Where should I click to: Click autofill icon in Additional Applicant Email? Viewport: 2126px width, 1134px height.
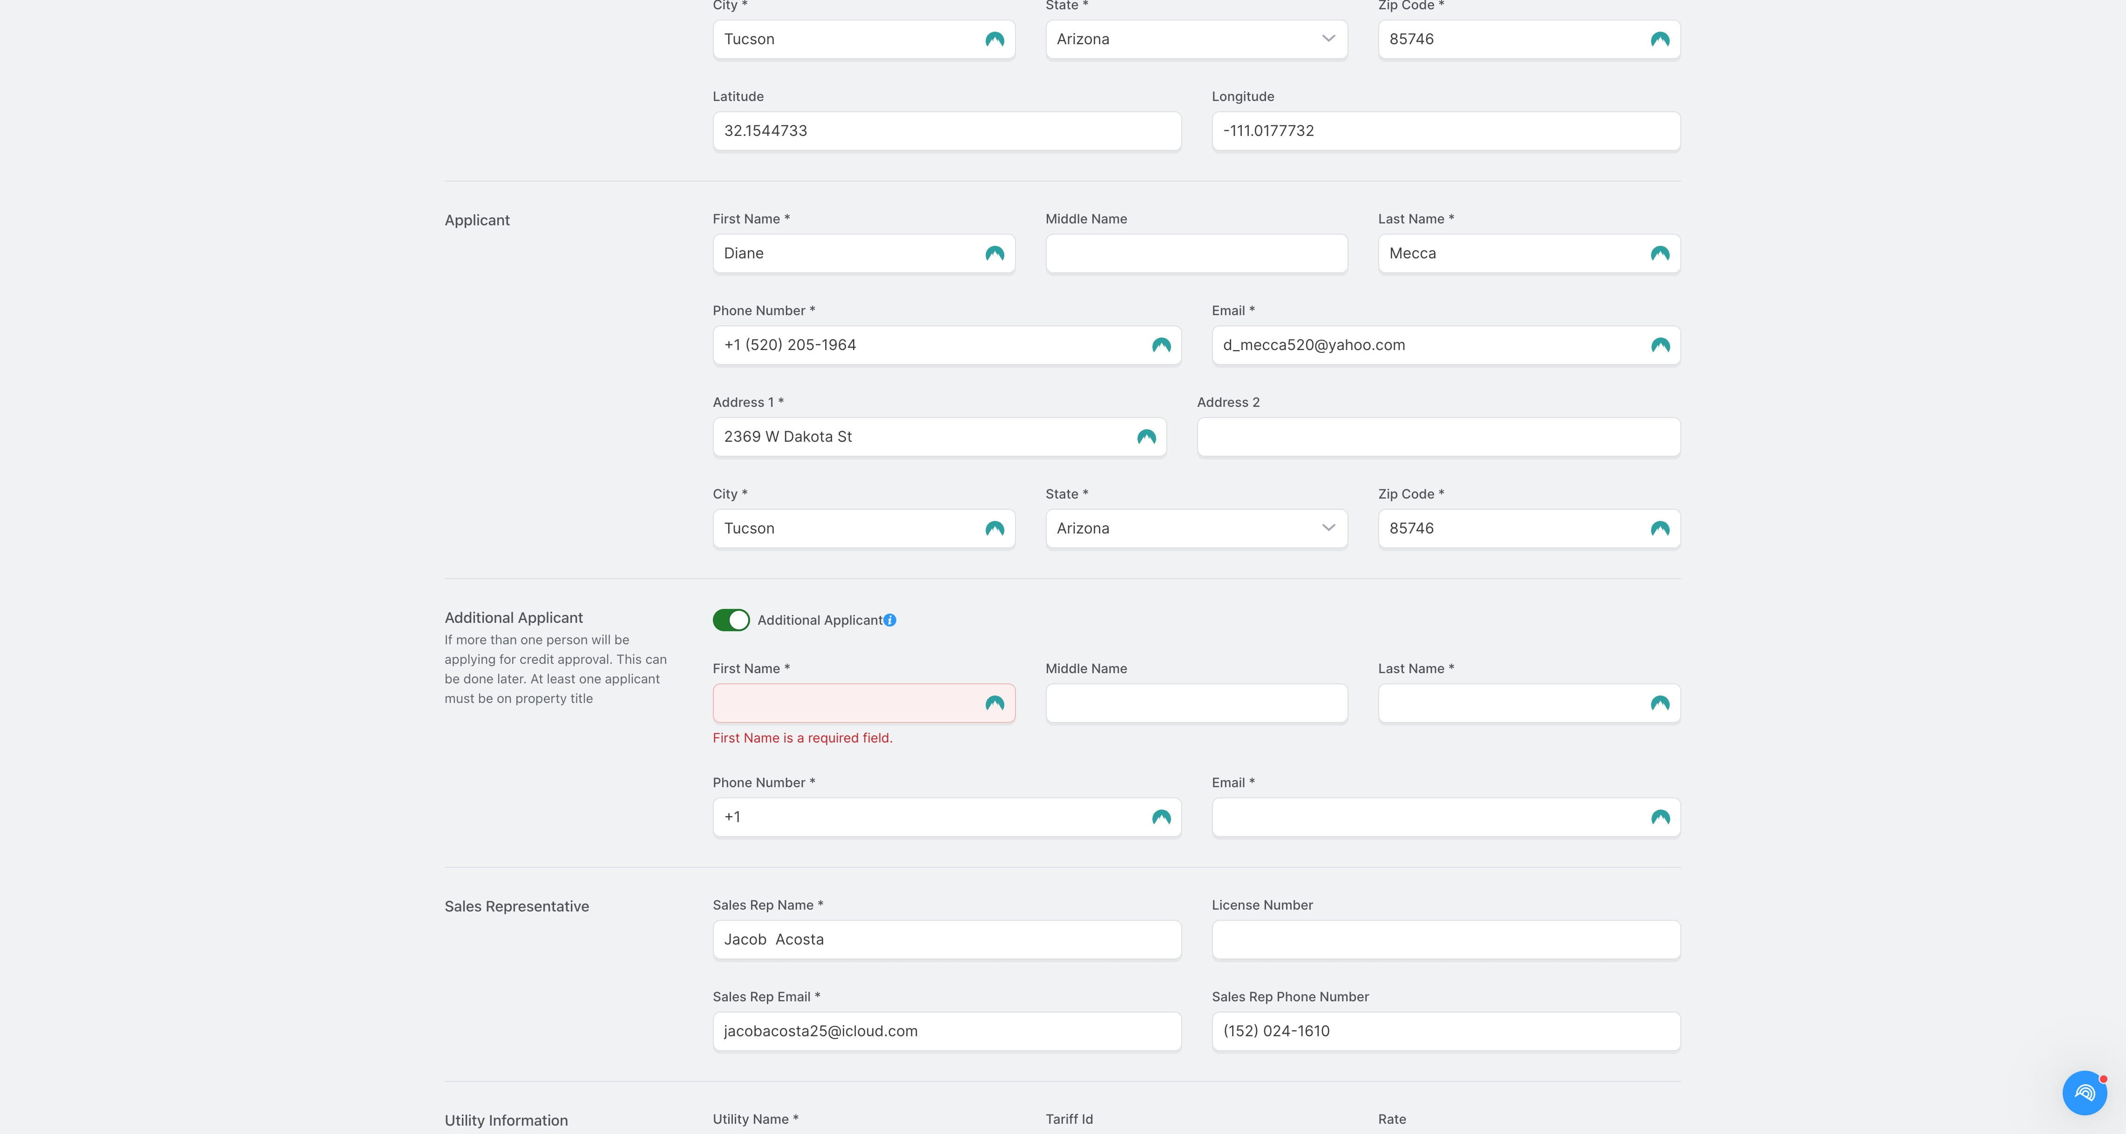click(x=1660, y=817)
